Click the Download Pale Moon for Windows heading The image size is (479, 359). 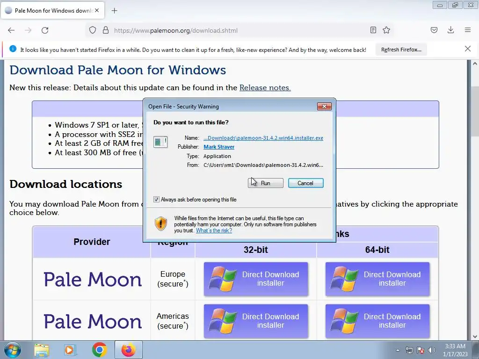[117, 70]
